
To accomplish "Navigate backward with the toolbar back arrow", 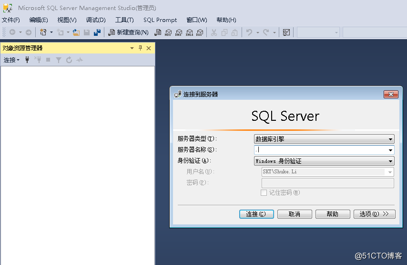I will 12,32.
